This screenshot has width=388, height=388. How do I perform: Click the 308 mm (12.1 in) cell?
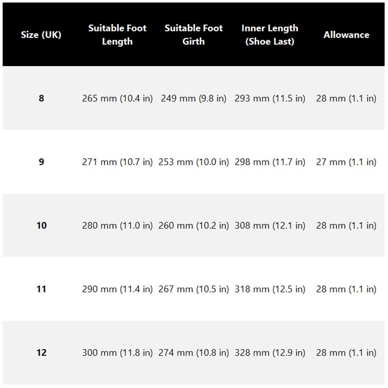270,226
